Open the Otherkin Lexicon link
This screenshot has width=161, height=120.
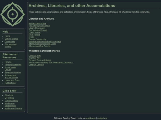click(36, 65)
